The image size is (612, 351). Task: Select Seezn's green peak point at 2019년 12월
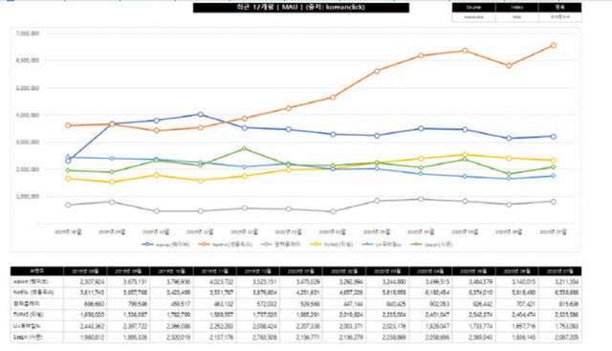pos(245,149)
